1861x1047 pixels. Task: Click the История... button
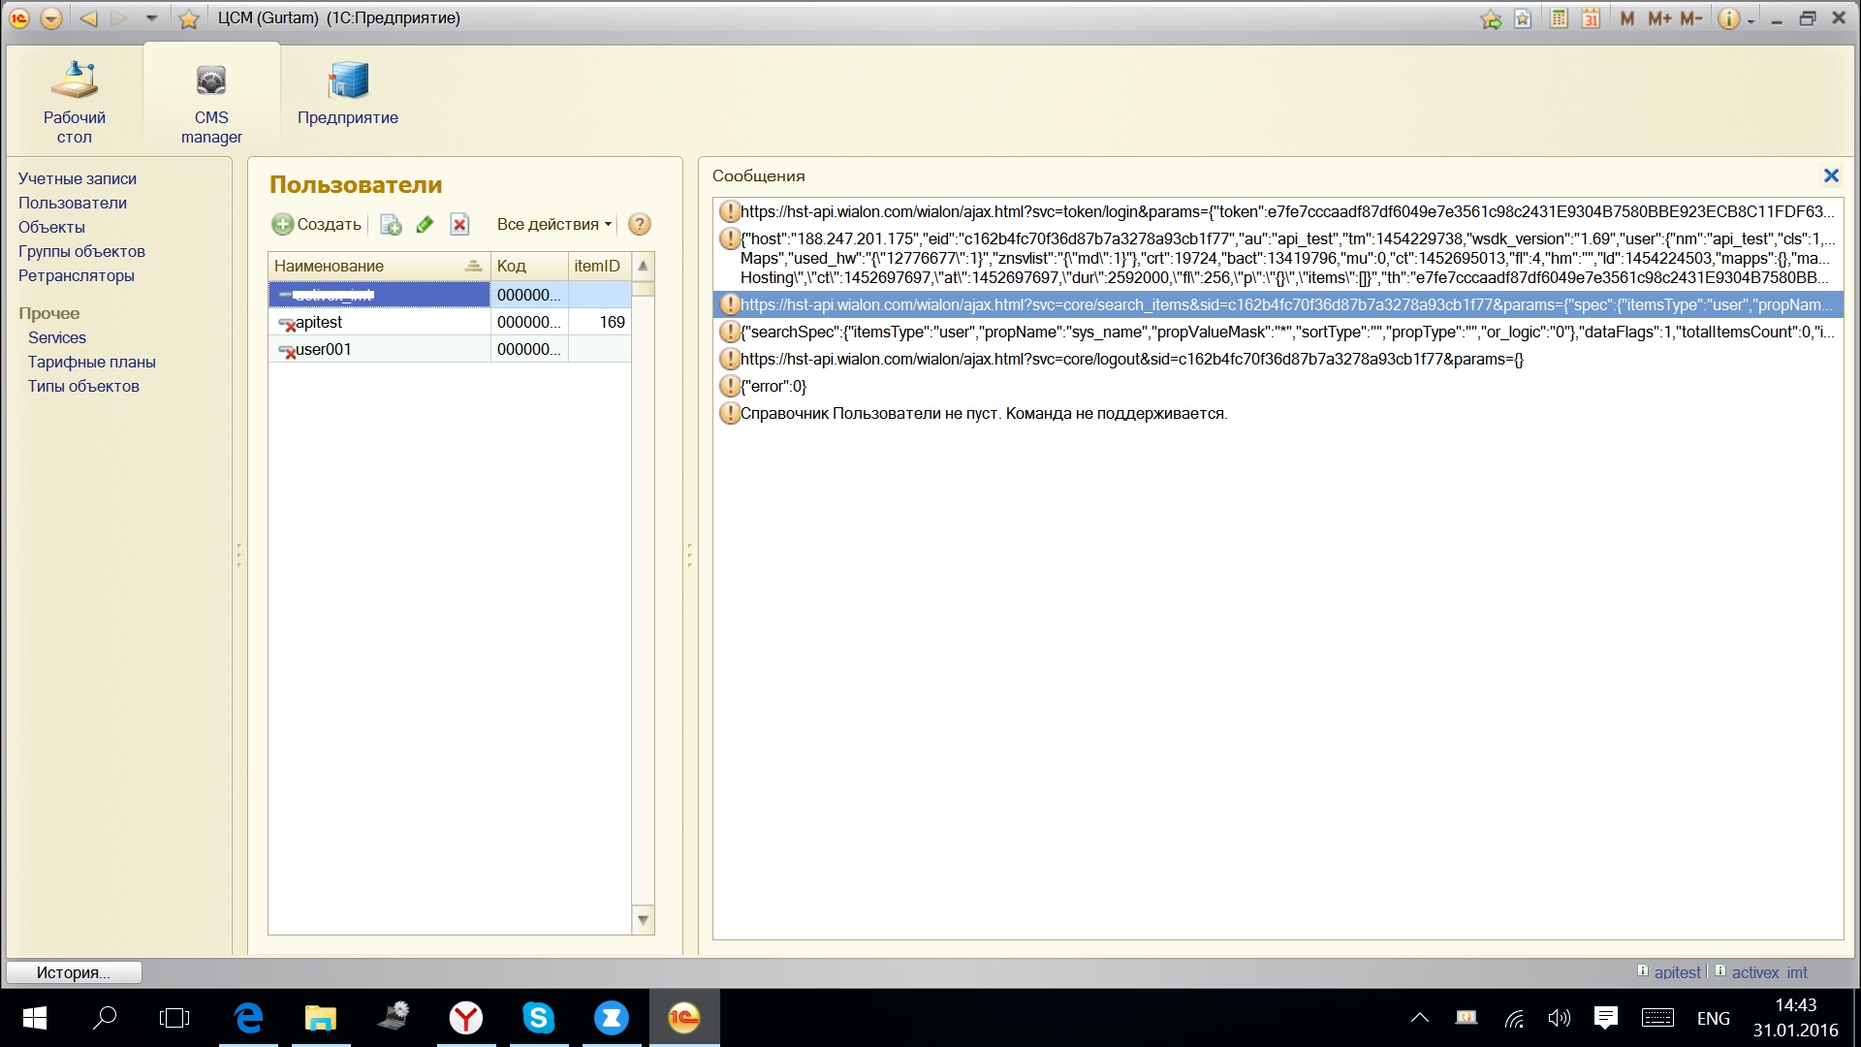click(x=74, y=972)
